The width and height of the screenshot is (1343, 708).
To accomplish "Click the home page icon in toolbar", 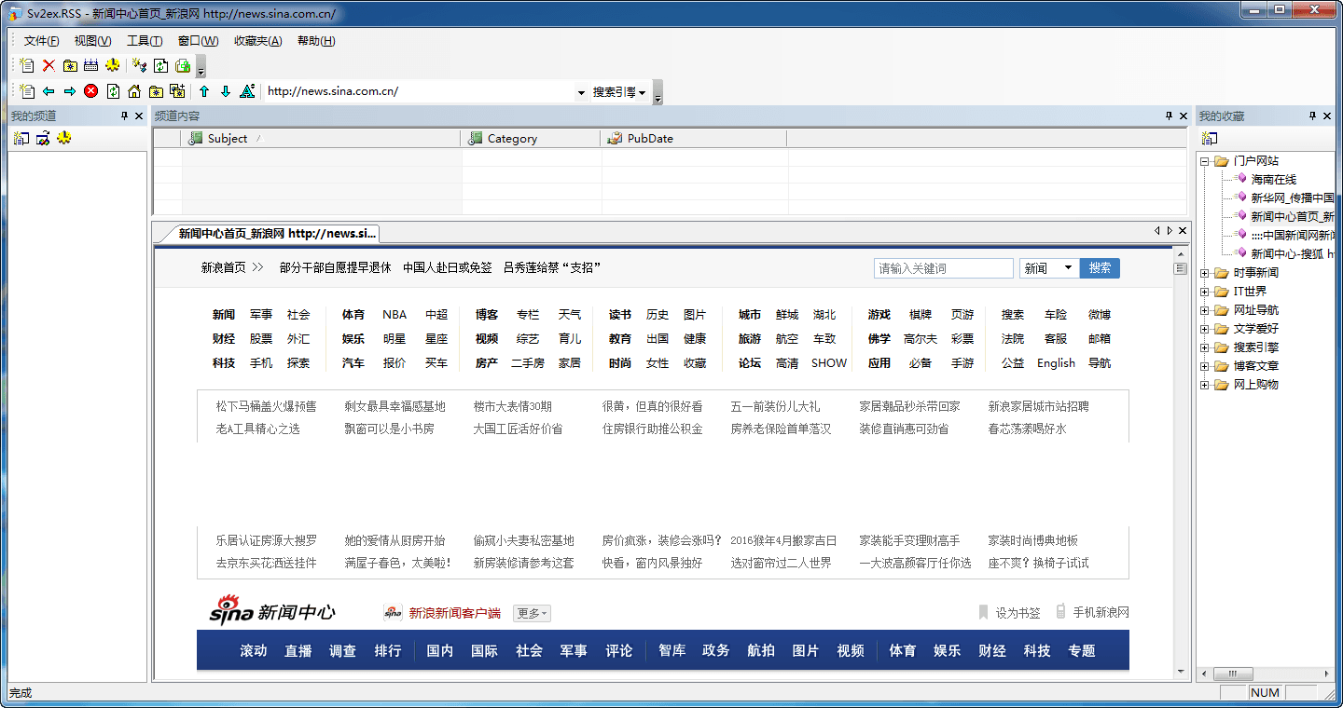I will point(134,91).
